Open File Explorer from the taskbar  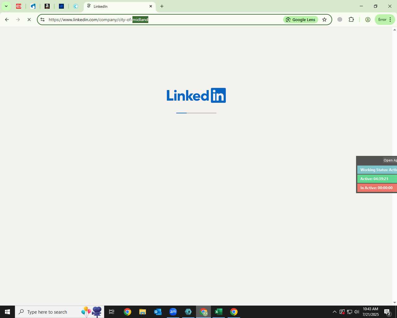tap(142, 312)
